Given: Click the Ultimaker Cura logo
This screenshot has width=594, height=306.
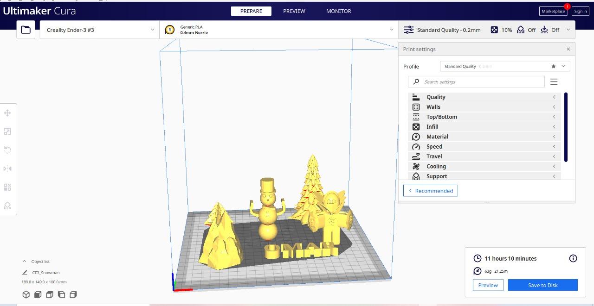Looking at the screenshot, I should point(39,11).
